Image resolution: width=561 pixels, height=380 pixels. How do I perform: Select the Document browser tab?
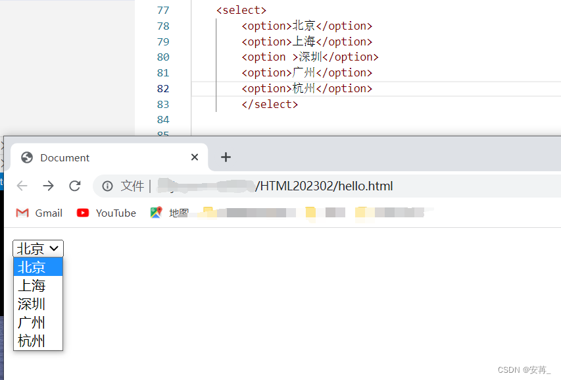point(109,157)
